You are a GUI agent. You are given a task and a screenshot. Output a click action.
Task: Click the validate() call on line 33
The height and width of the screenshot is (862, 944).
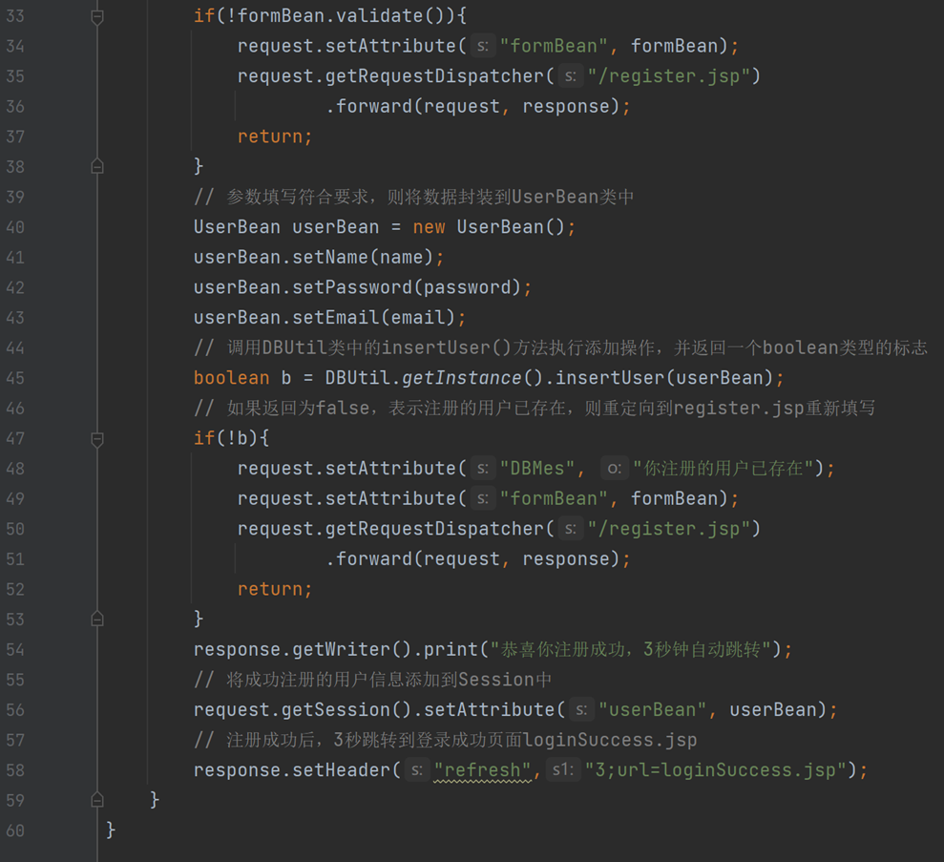(390, 16)
